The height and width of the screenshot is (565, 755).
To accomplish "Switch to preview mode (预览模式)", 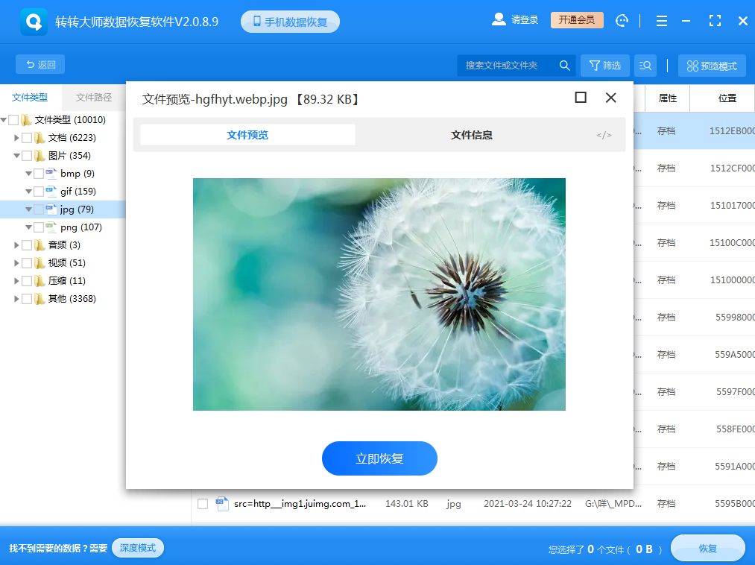I will pyautogui.click(x=711, y=66).
